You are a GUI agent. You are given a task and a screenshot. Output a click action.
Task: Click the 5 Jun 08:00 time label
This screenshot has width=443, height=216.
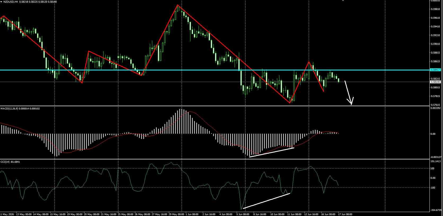tap(243, 214)
